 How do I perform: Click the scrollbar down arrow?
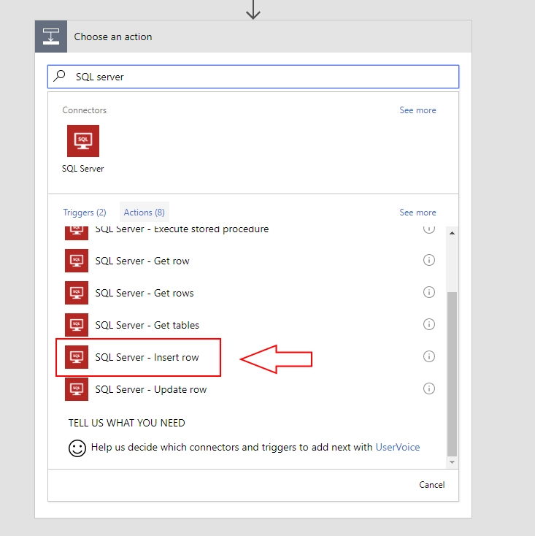pyautogui.click(x=452, y=462)
